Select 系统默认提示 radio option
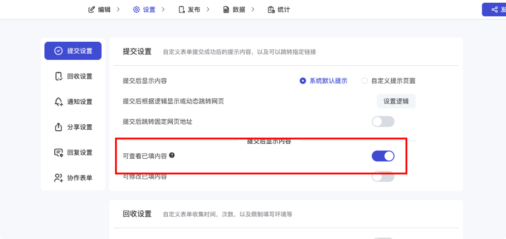 click(324, 81)
